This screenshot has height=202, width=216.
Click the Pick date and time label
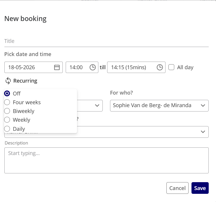click(x=28, y=54)
